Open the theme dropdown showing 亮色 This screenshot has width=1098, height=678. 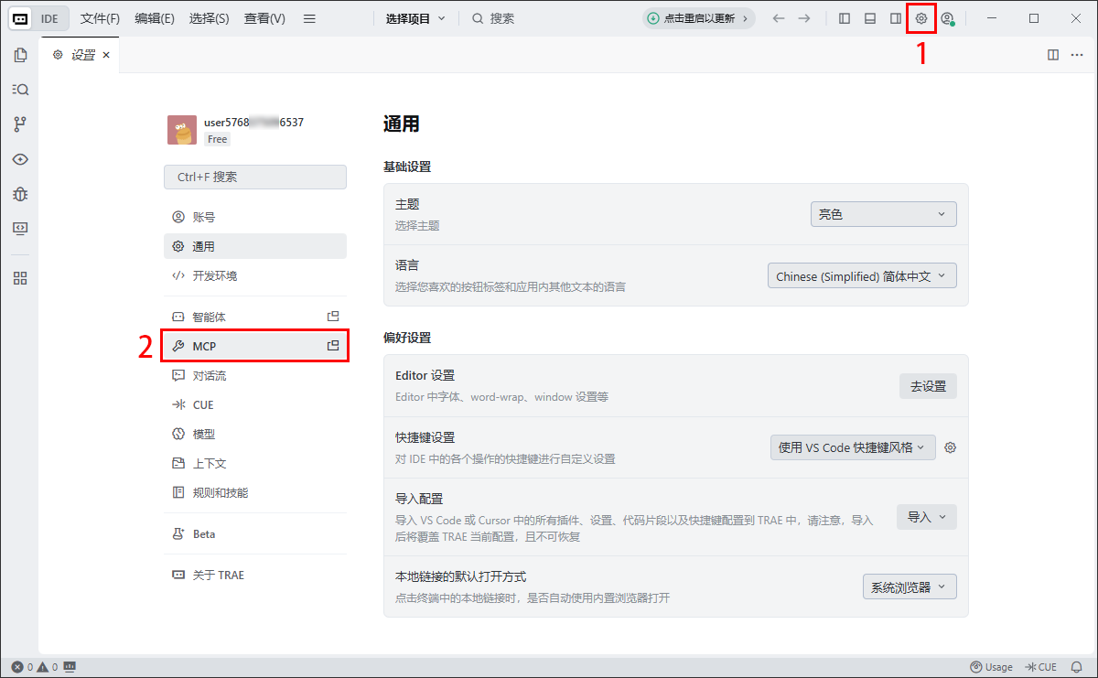(x=883, y=214)
